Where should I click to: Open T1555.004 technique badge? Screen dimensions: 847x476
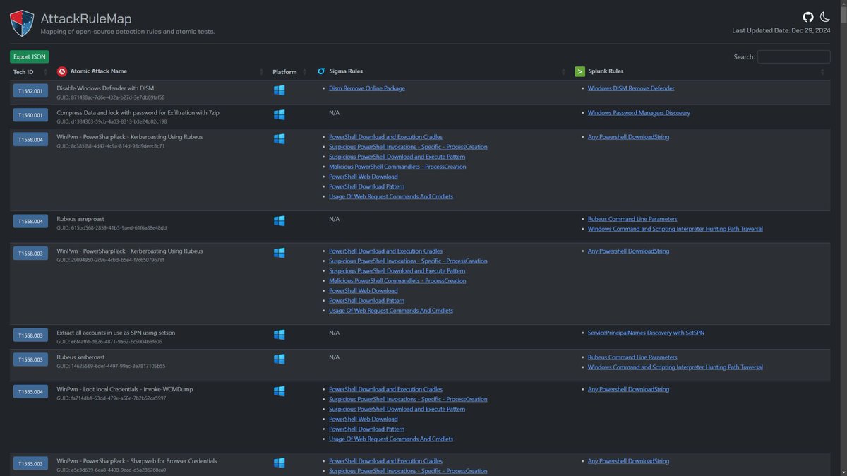pos(30,391)
